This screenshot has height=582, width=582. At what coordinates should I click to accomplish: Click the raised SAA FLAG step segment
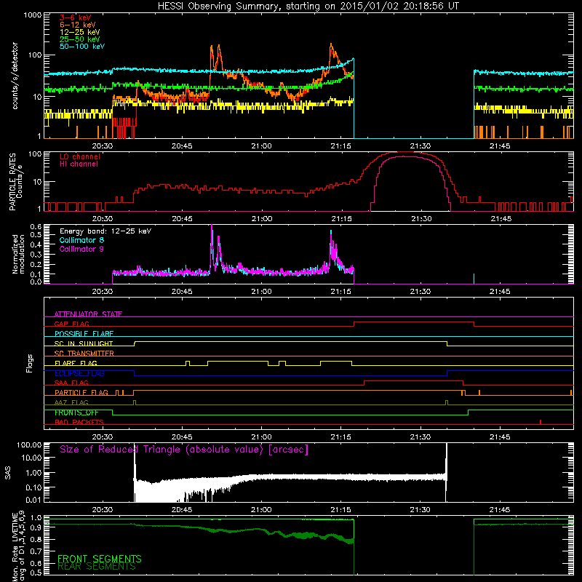(413, 381)
